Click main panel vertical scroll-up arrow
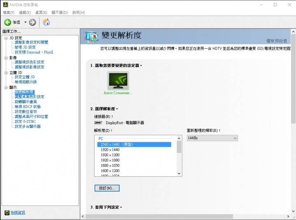 293,32
